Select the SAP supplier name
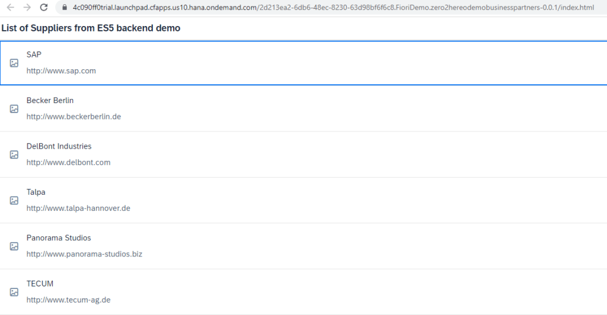Screen dimensions: 607x315 click(x=34, y=54)
